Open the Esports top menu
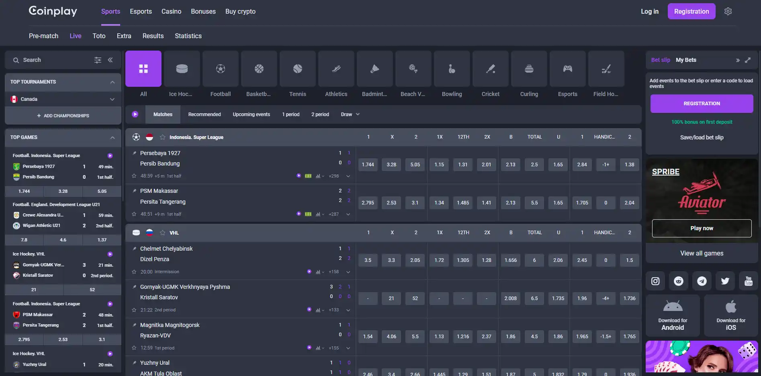Image resolution: width=761 pixels, height=376 pixels. coord(141,11)
